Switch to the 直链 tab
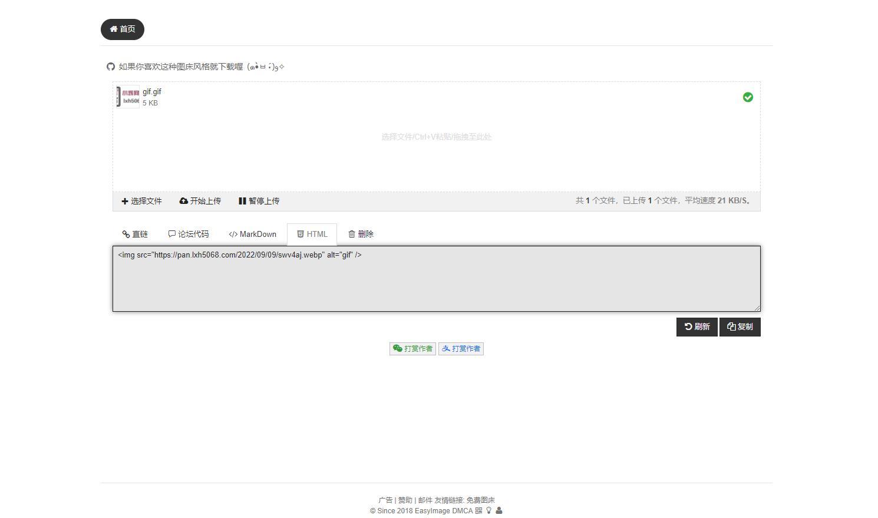 pos(136,234)
